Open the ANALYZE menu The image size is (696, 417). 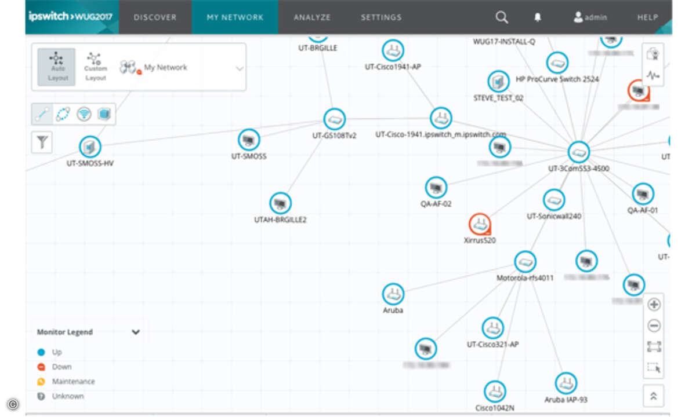pyautogui.click(x=312, y=17)
